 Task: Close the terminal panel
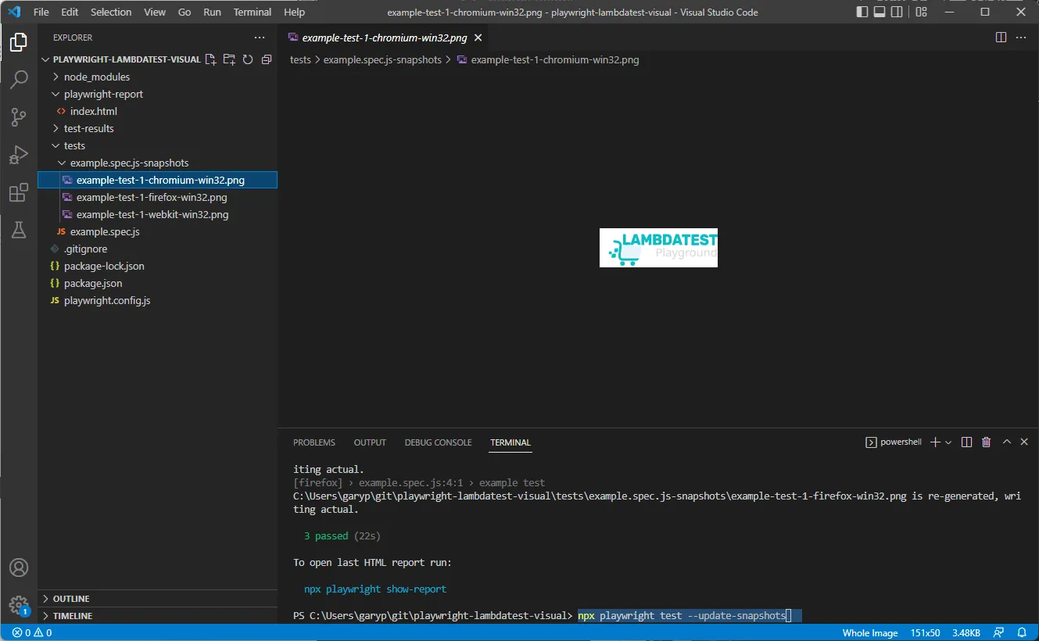pos(1024,442)
